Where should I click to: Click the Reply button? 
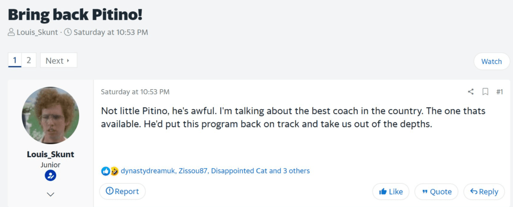pyautogui.click(x=483, y=192)
